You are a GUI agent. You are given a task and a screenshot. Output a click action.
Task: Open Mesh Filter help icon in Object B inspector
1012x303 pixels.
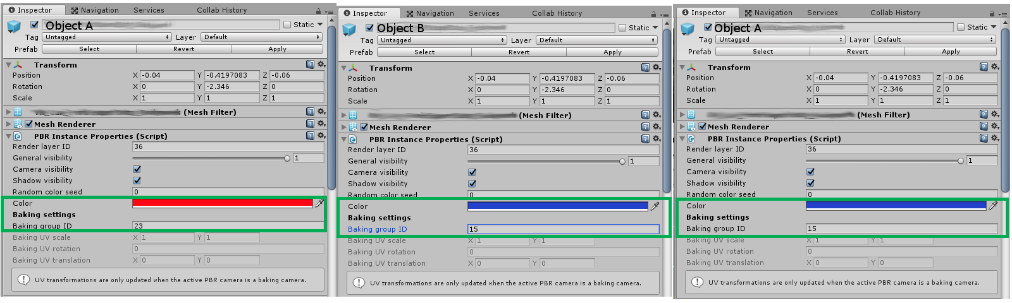645,115
